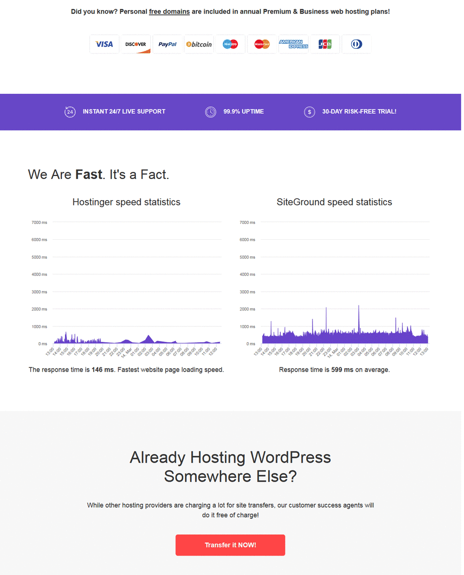
Task: Click the 1000 ms label on Hostinger chart
Action: pyautogui.click(x=39, y=327)
